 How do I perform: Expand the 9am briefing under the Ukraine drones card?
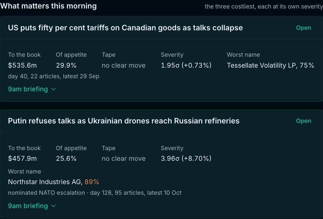[32, 206]
